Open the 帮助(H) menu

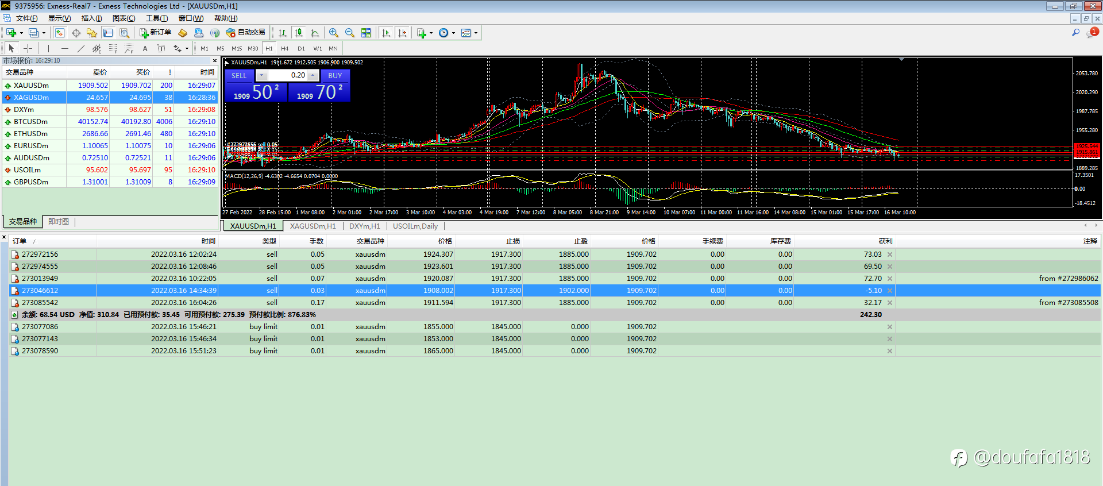click(226, 18)
